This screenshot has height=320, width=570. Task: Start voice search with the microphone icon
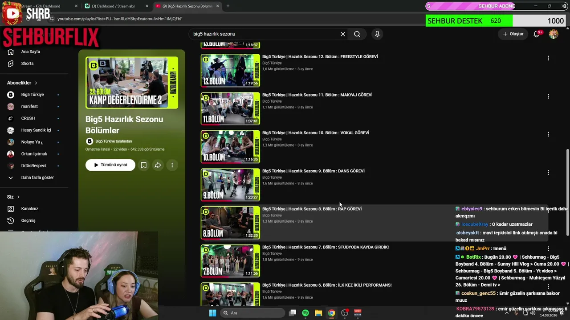point(377,34)
